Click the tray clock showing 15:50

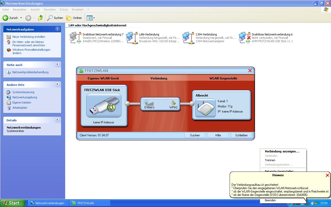[x=324, y=203]
